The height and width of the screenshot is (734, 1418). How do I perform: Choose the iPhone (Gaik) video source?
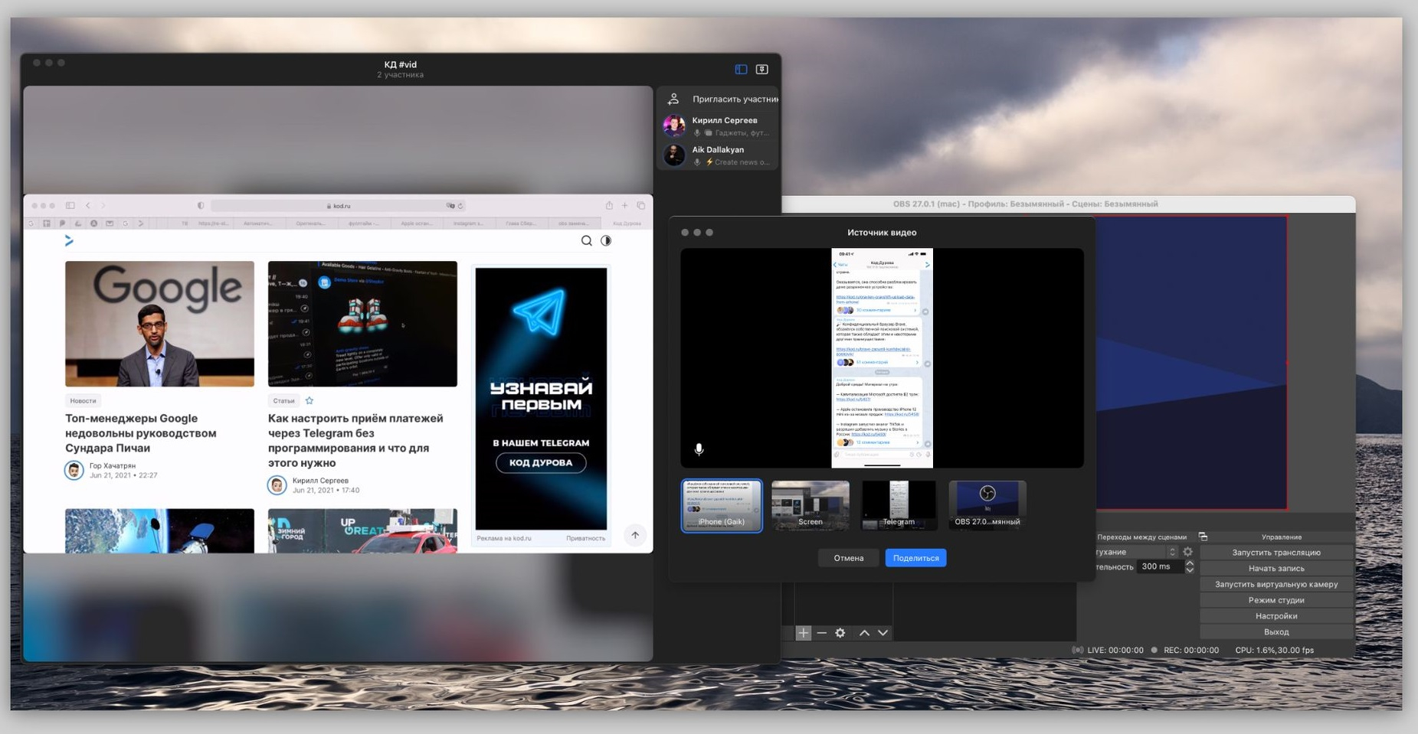[722, 505]
